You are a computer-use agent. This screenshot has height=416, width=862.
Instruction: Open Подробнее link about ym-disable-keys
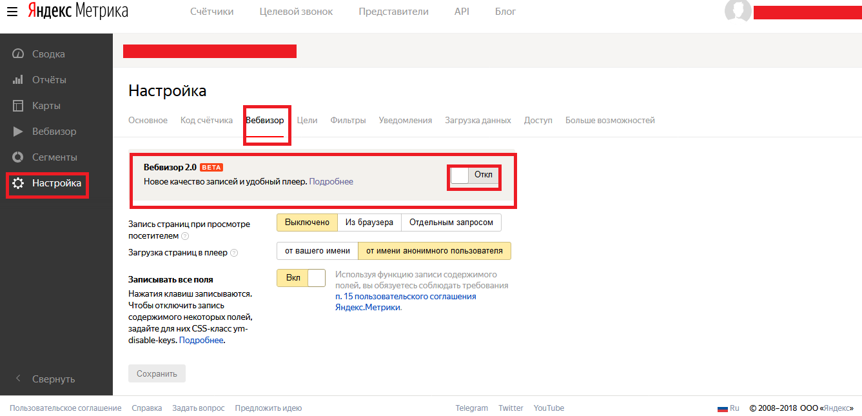tap(201, 340)
